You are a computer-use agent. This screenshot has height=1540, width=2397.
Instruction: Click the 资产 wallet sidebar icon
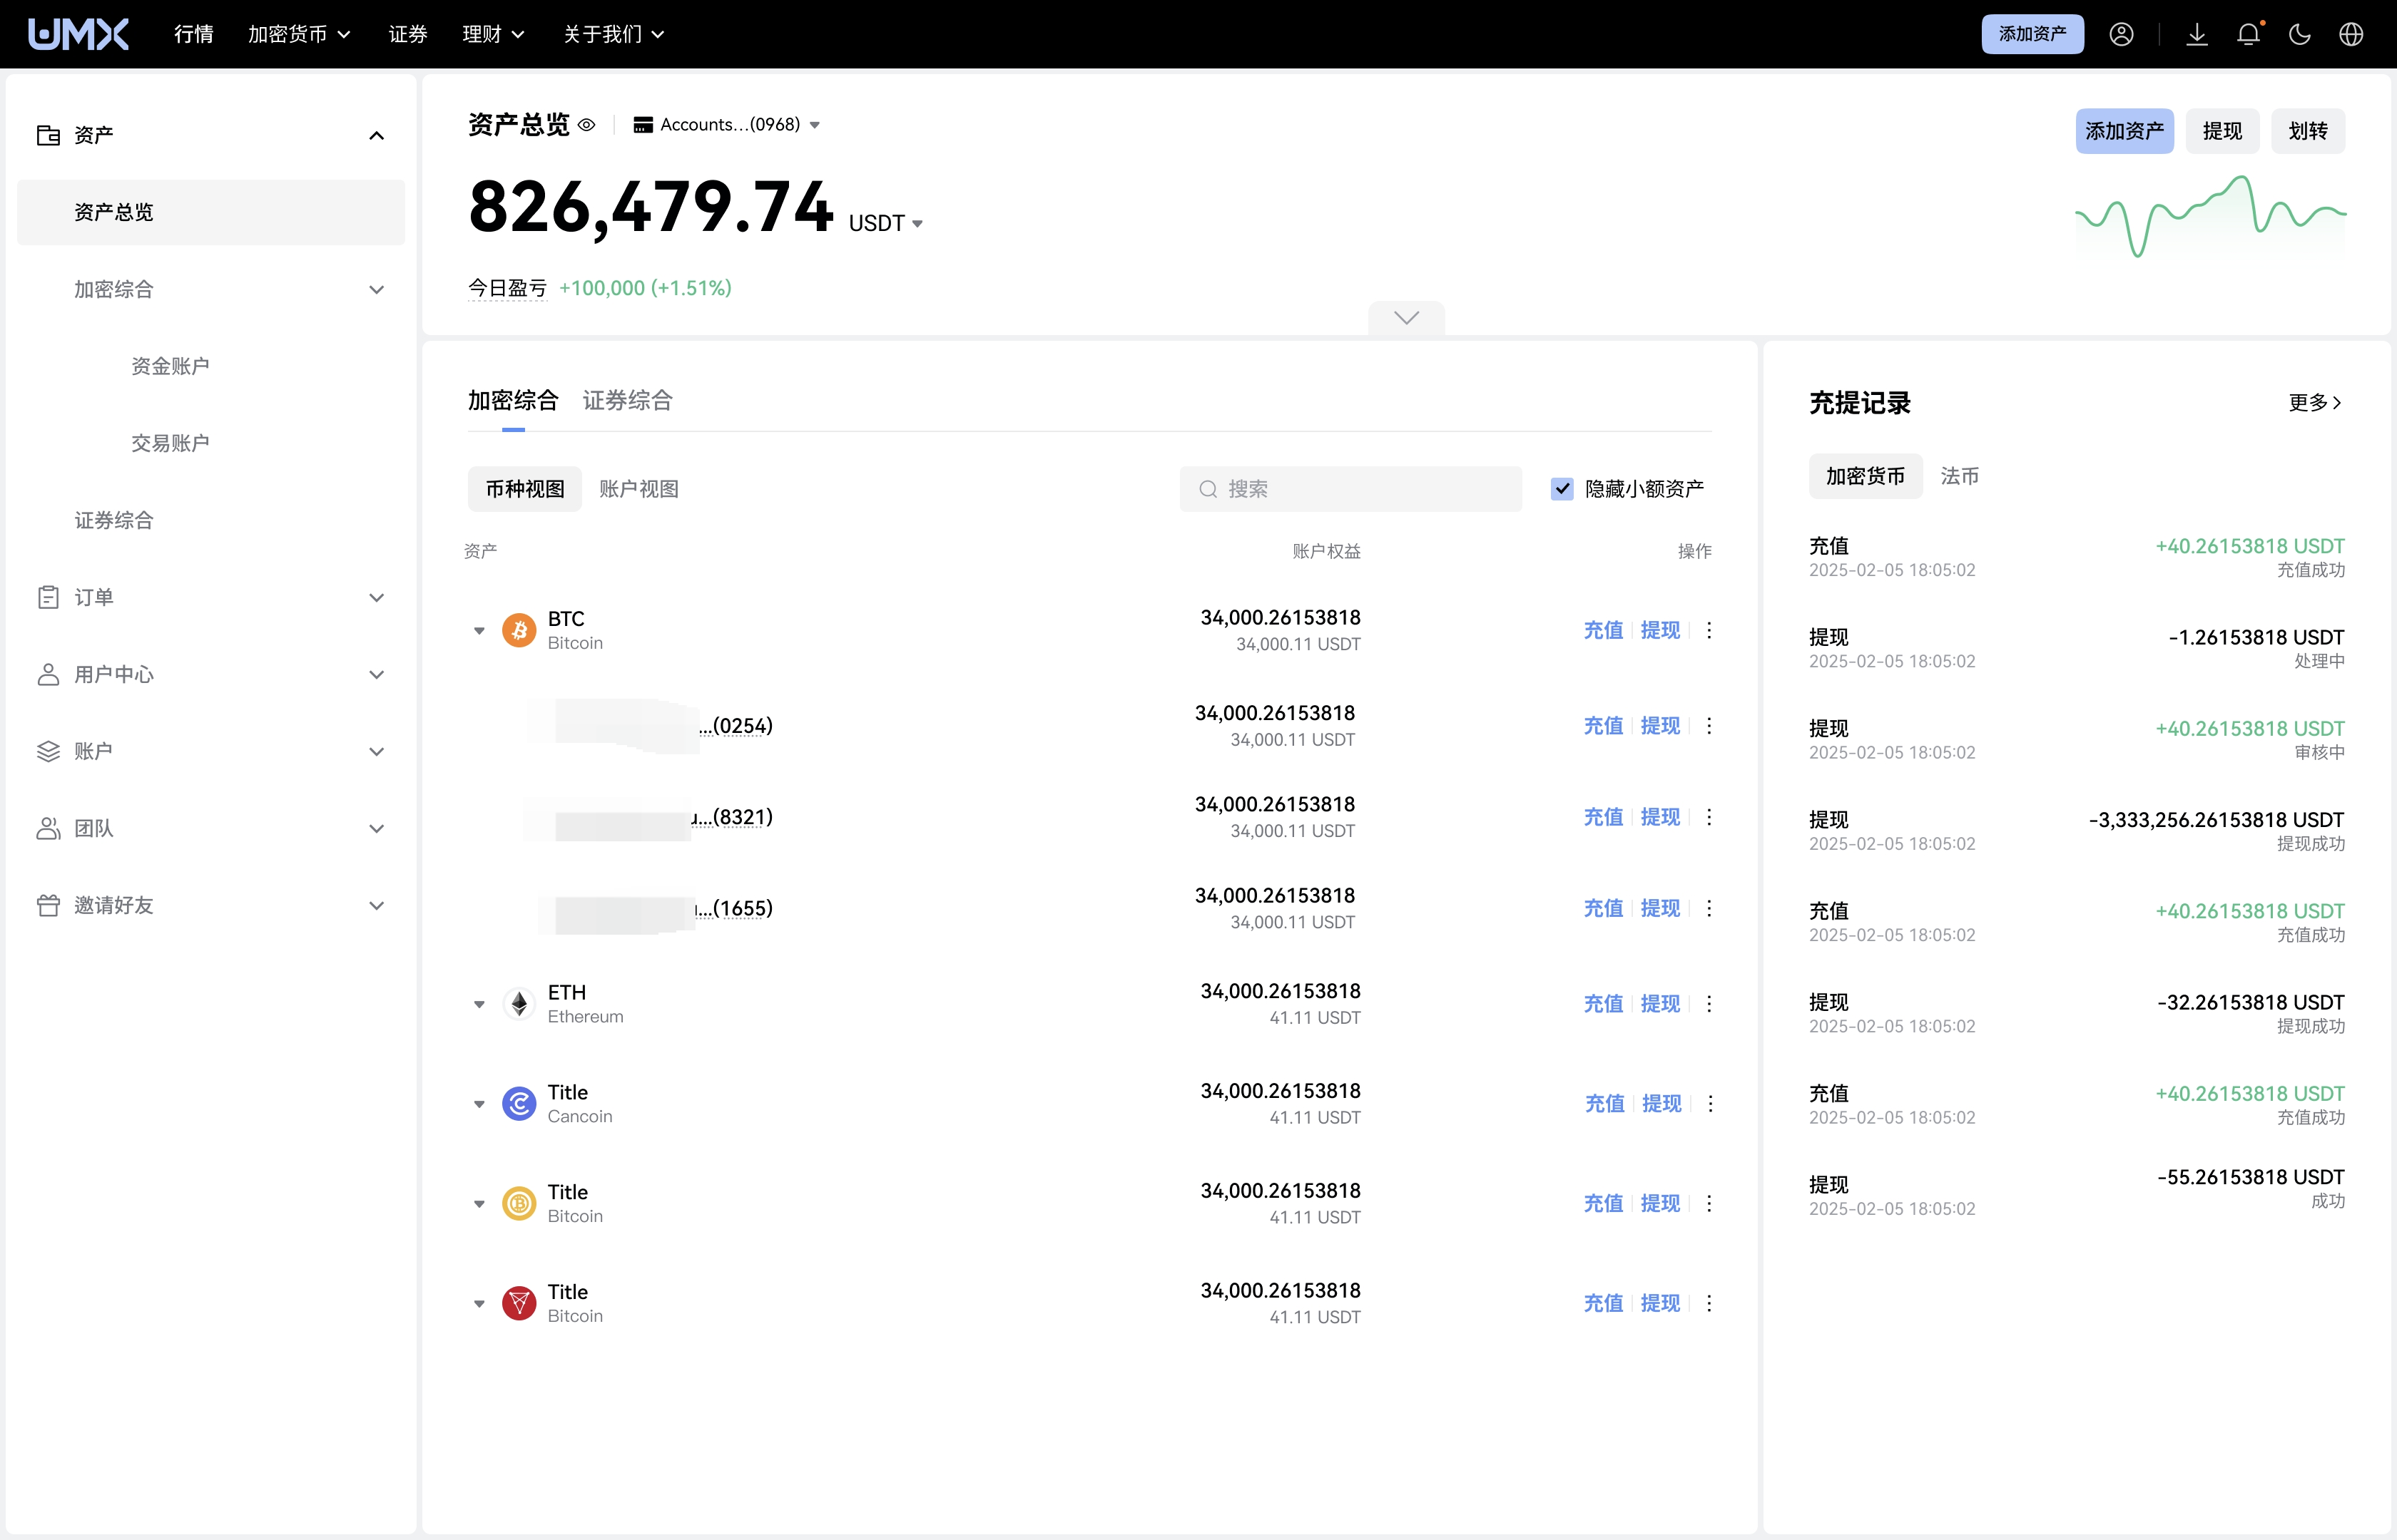coord(48,135)
